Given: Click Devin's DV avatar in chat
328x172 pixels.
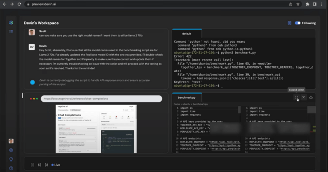Looking at the screenshot, I should [x=32, y=47].
